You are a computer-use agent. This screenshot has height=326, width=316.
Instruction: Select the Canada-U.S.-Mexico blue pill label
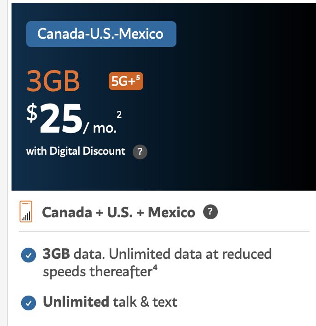[101, 34]
